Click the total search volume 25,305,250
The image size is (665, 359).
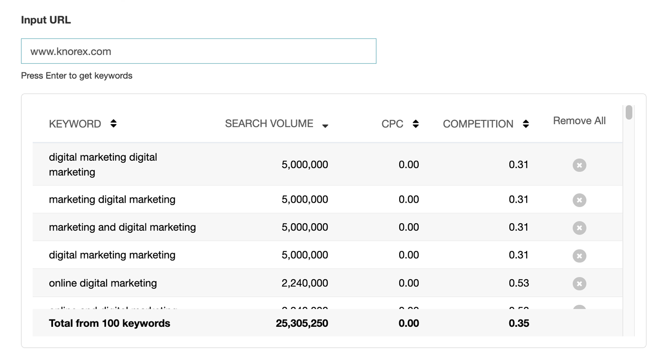click(302, 323)
